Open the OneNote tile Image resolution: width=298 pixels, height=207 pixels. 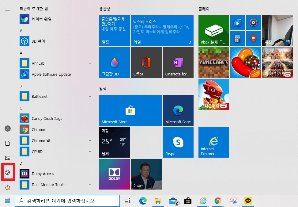(x=178, y=63)
